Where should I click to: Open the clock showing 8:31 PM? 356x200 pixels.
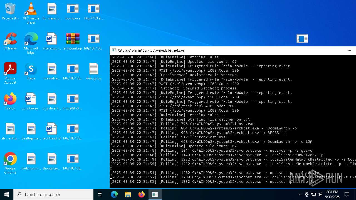pos(332,194)
